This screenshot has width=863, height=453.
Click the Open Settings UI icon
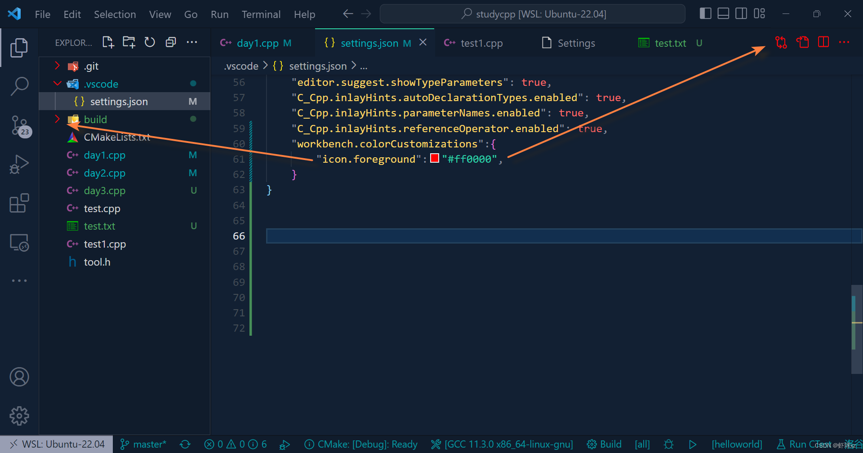pyautogui.click(x=802, y=43)
